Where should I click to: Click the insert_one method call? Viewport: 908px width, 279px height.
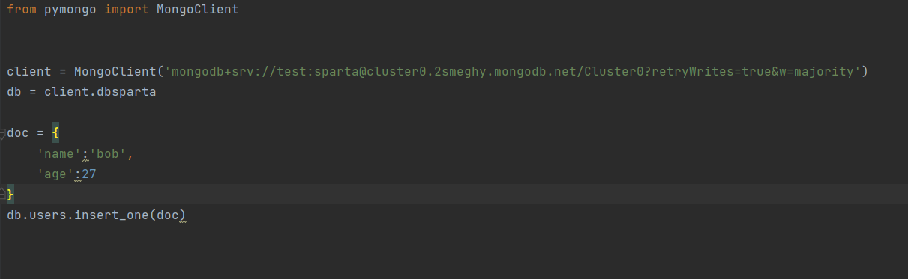coord(112,215)
